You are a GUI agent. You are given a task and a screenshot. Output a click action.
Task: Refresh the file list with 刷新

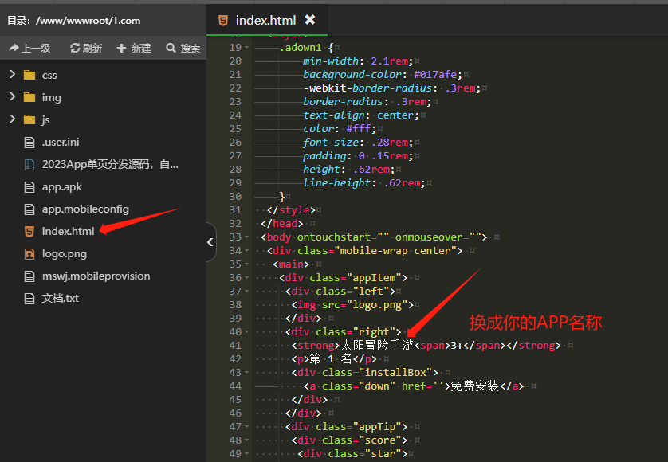pos(86,48)
